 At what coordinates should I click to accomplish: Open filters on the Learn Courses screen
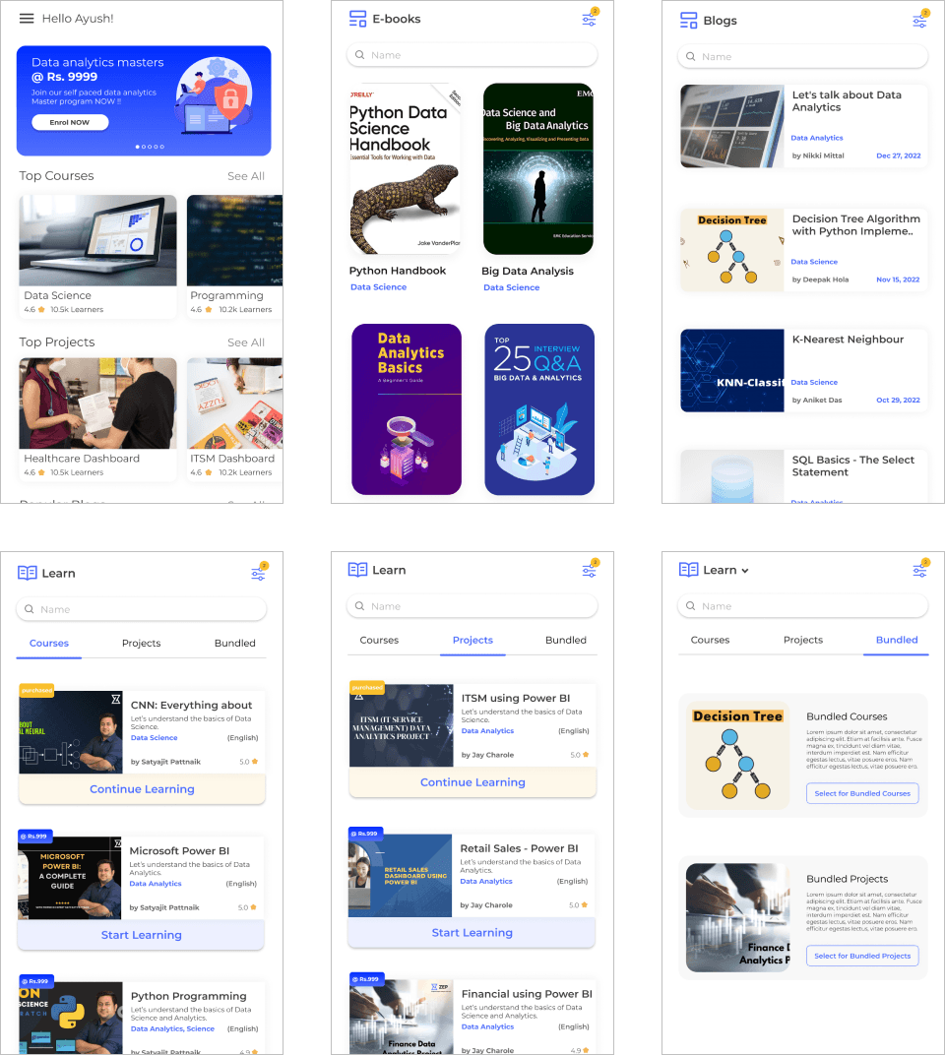click(259, 573)
